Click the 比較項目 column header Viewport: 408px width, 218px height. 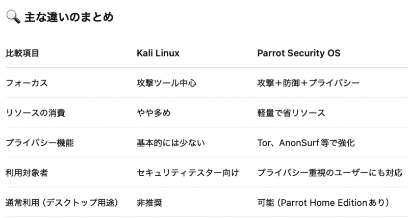22,53
